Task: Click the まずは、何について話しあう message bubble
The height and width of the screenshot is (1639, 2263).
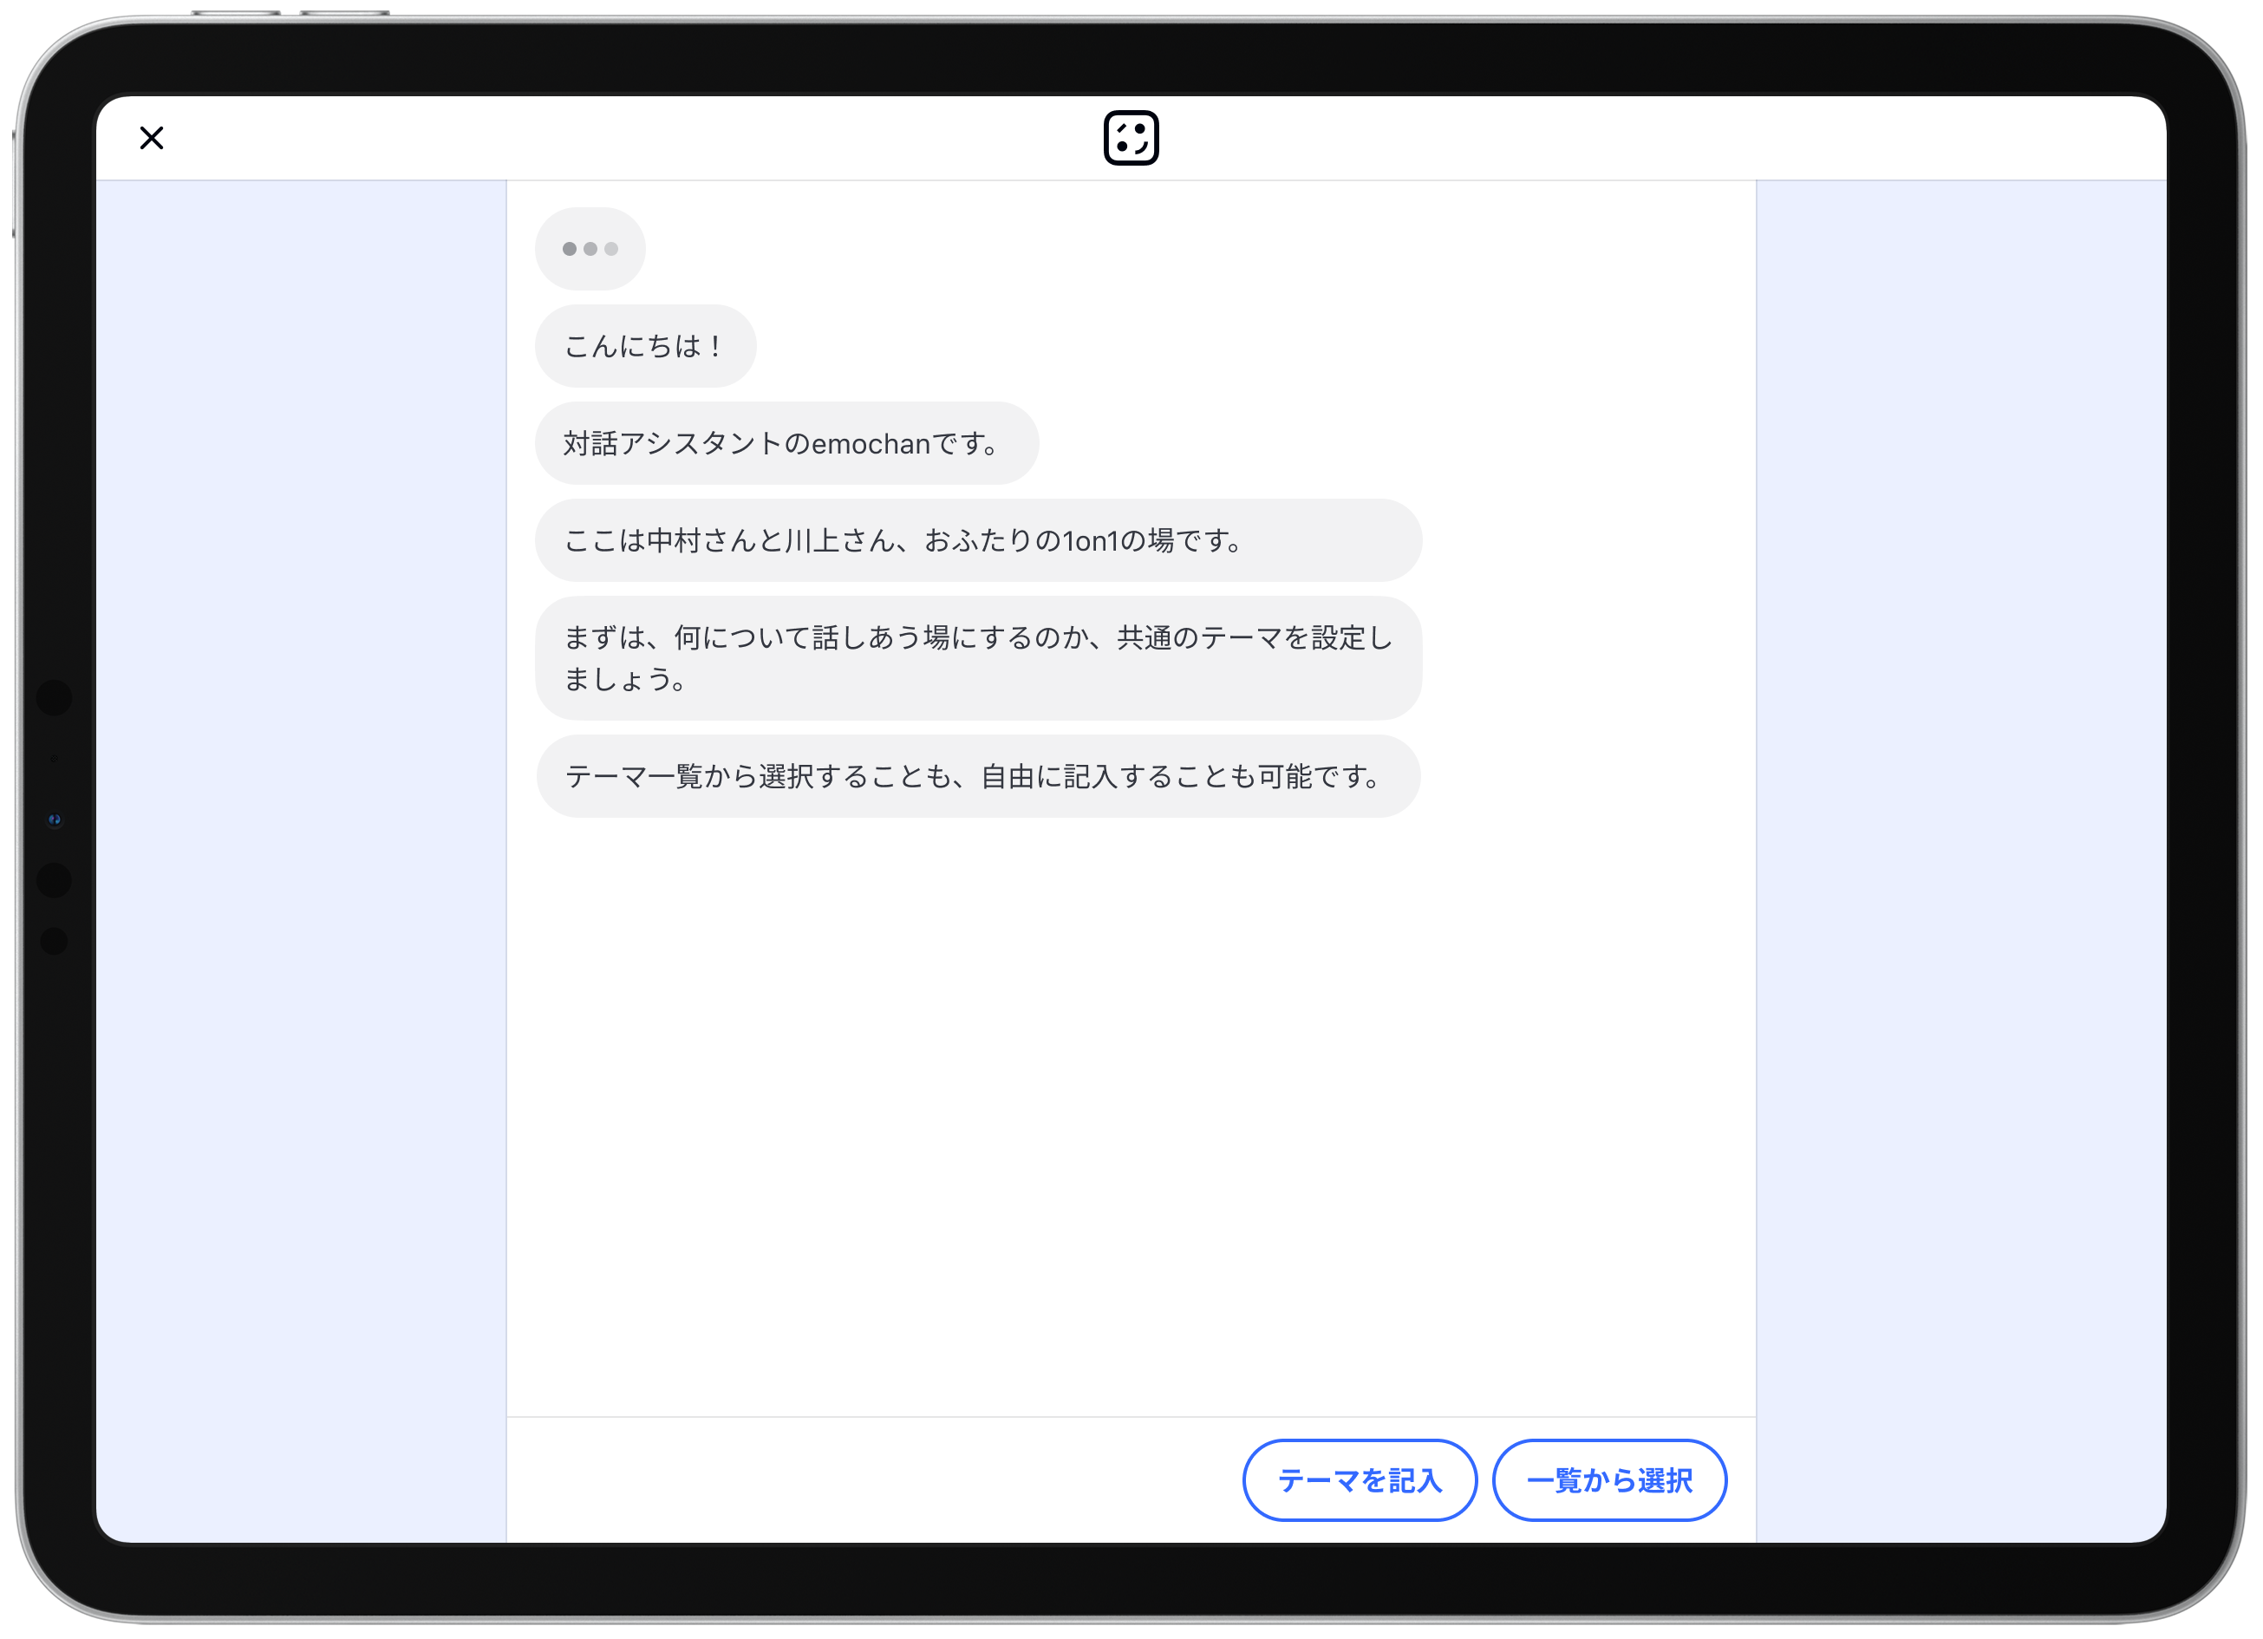Action: tap(977, 658)
